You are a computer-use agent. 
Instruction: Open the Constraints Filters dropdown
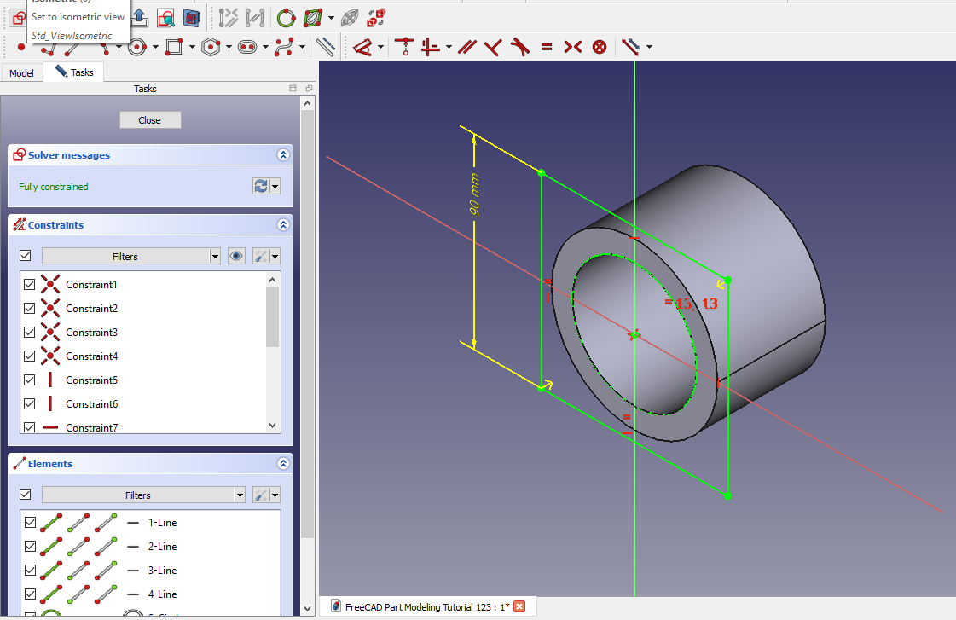(131, 256)
